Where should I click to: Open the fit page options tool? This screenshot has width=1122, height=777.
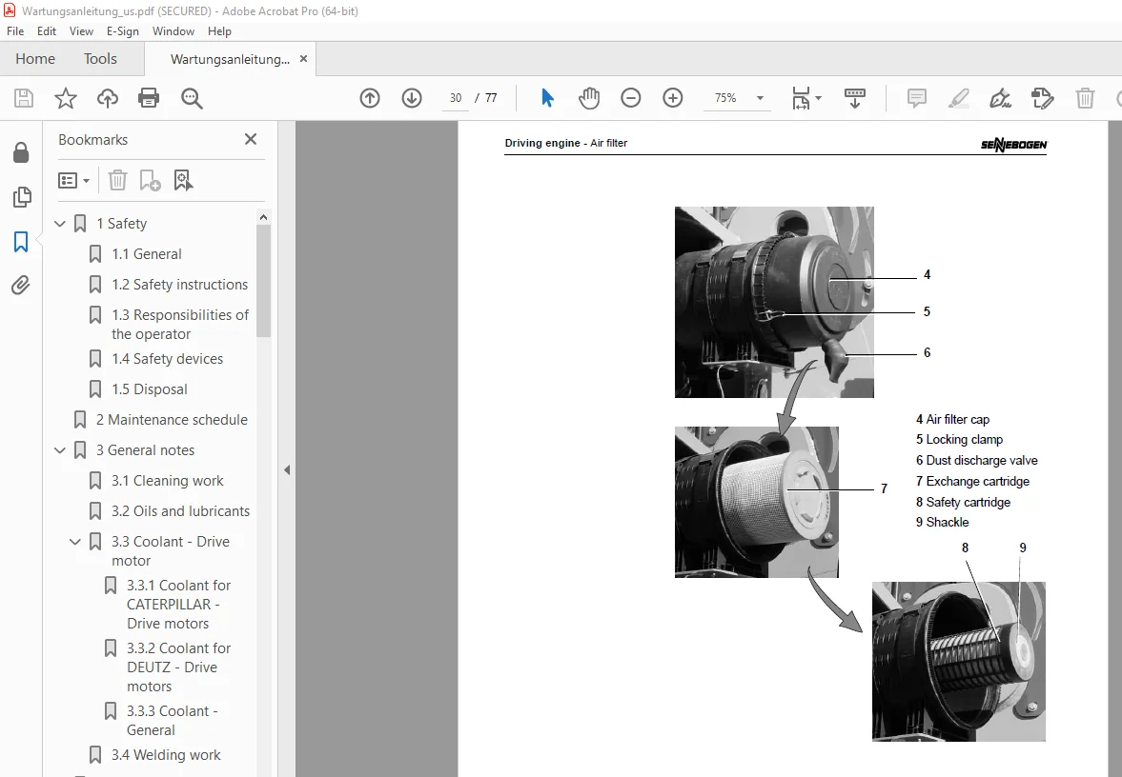pyautogui.click(x=801, y=98)
